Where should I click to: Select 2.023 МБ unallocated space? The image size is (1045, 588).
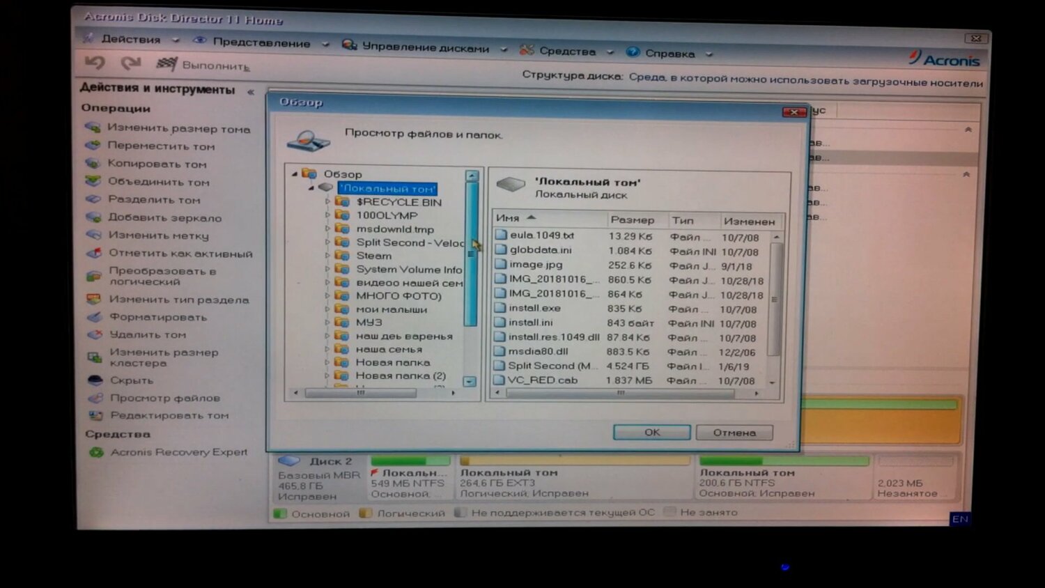tap(915, 478)
